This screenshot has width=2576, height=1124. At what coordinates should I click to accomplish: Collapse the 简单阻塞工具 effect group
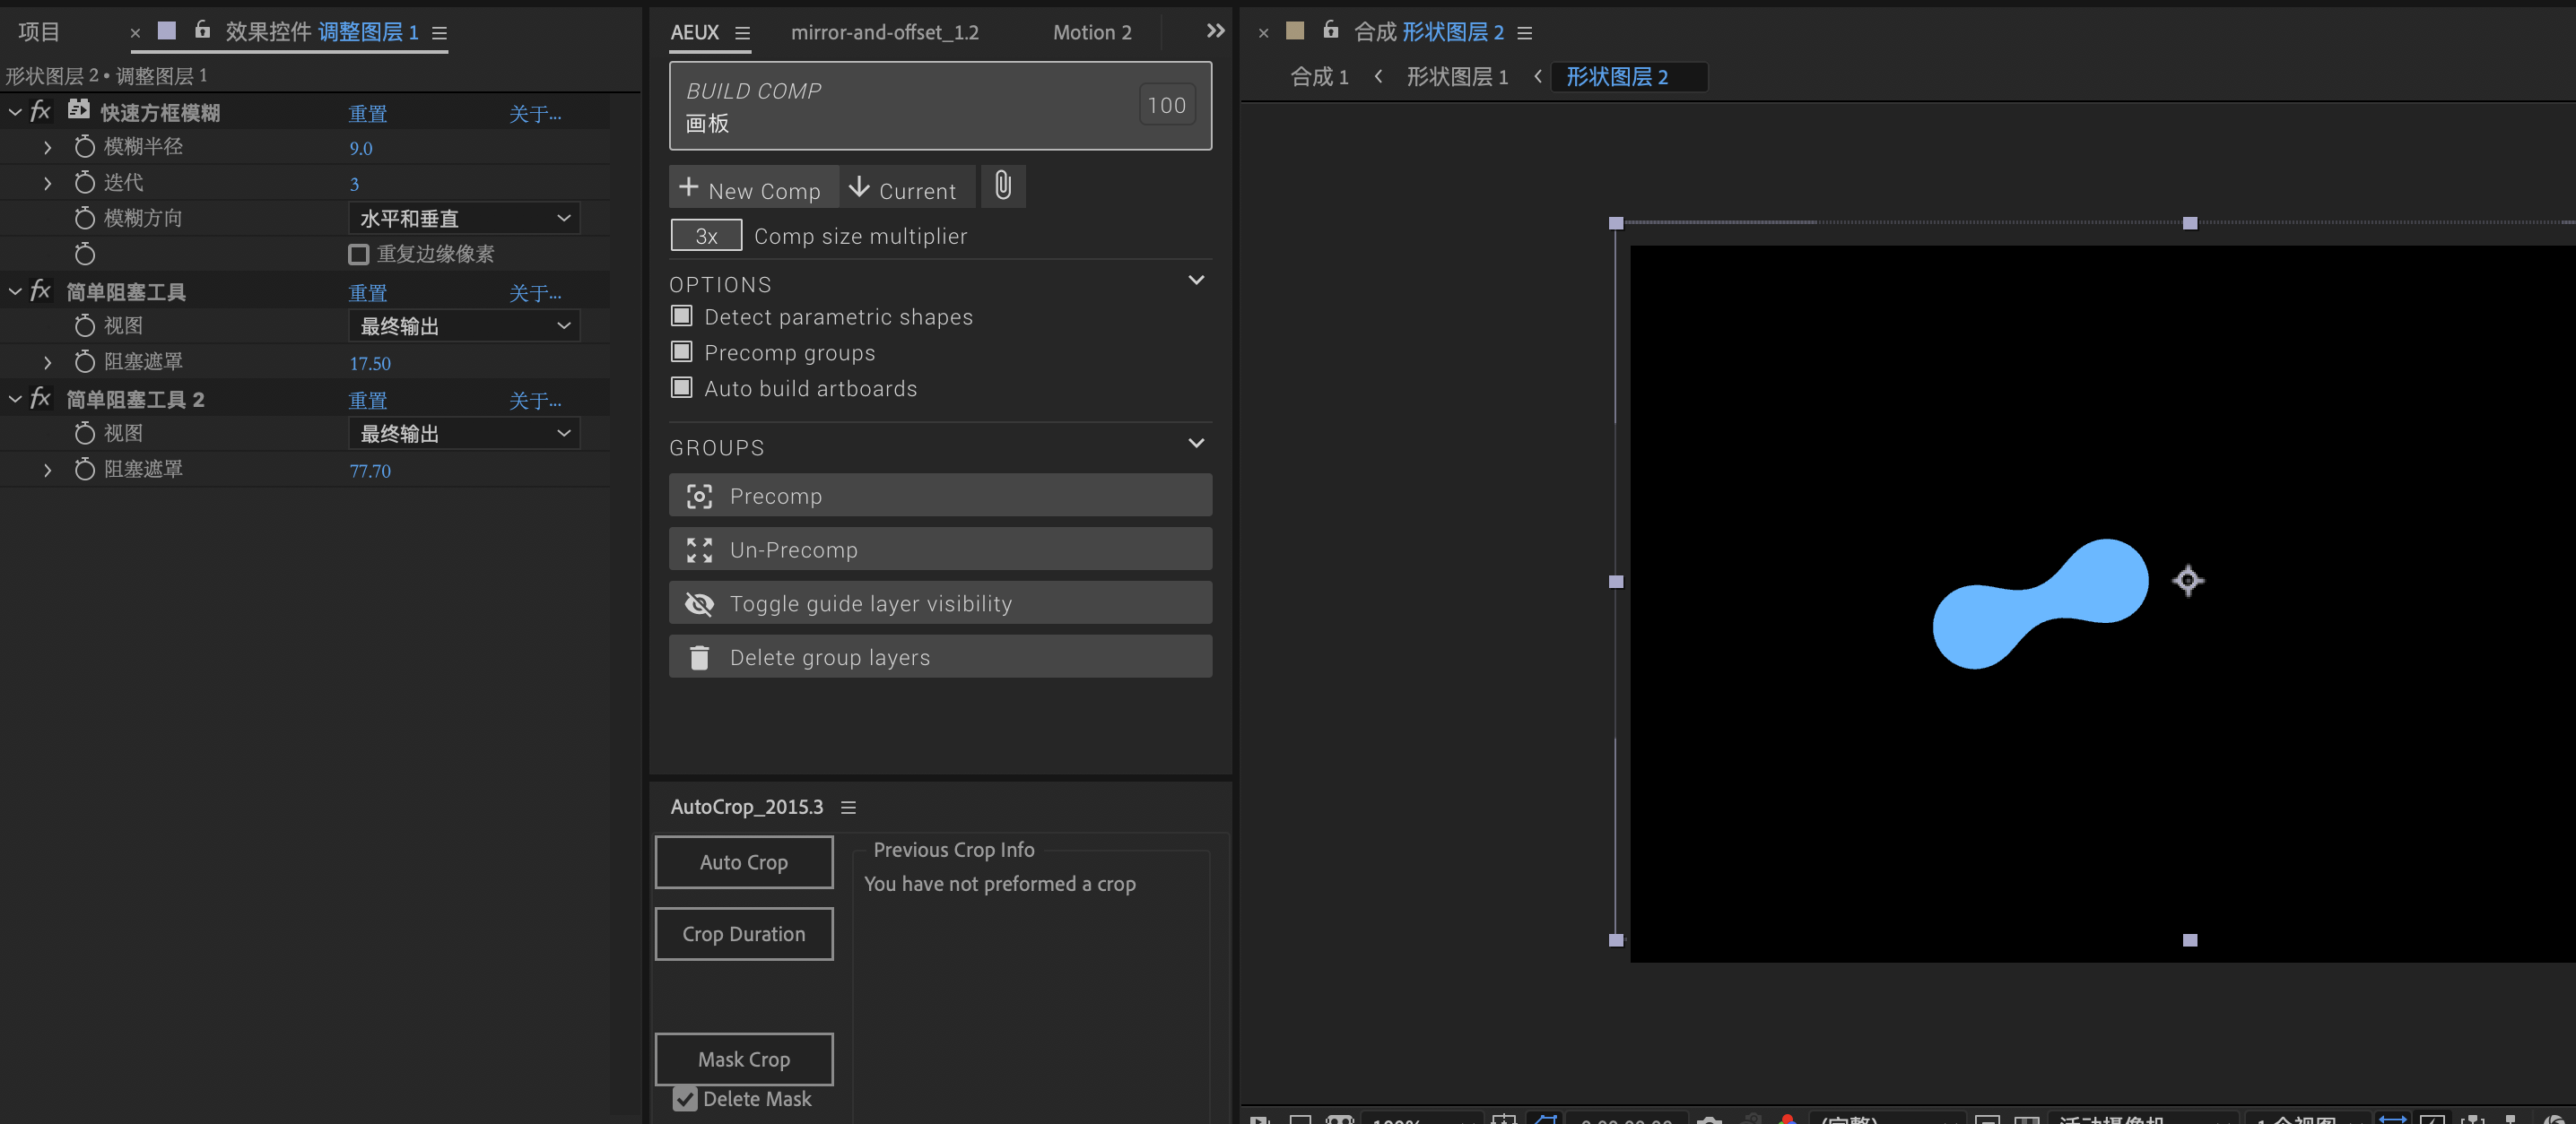click(x=15, y=291)
